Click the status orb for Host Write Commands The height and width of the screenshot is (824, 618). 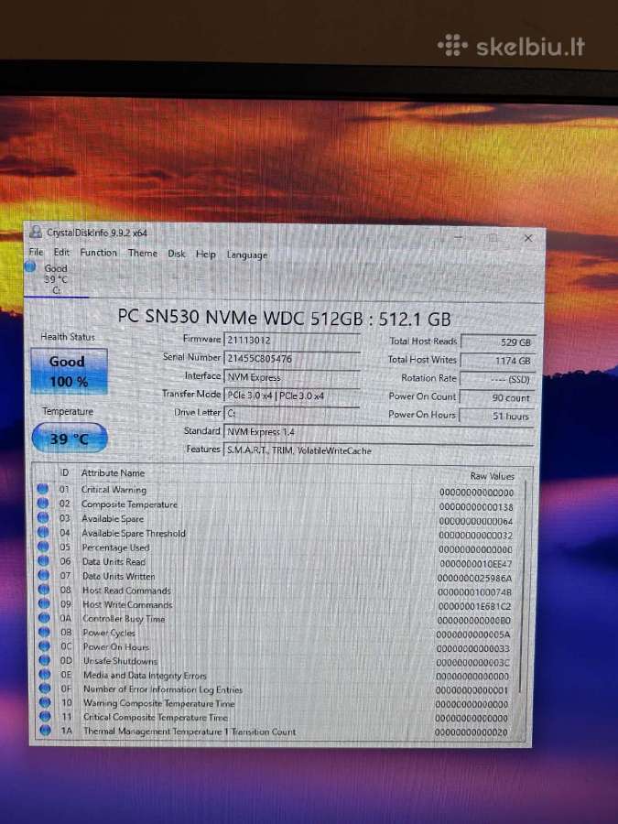pyautogui.click(x=44, y=604)
